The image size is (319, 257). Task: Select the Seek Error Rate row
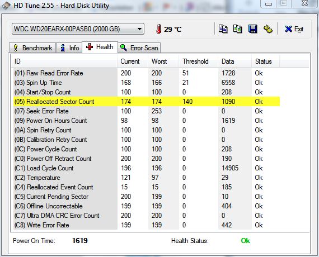147,111
